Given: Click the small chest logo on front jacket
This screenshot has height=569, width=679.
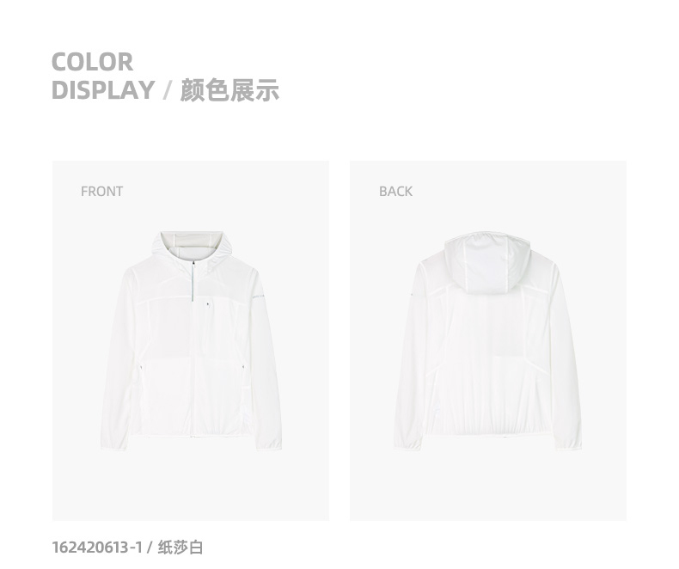Looking at the screenshot, I should click(x=206, y=304).
